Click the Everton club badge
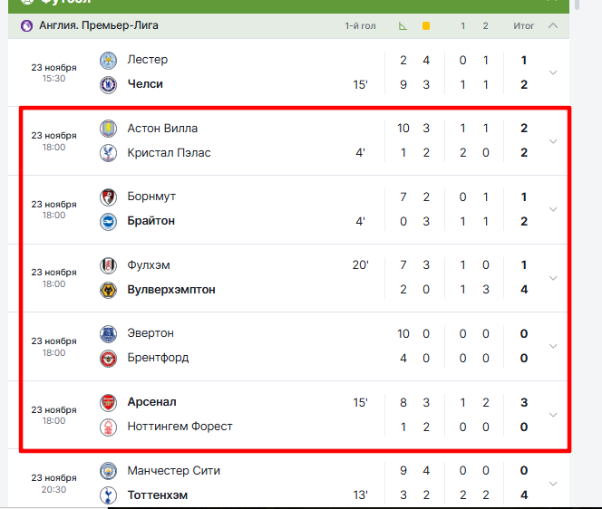 [x=109, y=333]
